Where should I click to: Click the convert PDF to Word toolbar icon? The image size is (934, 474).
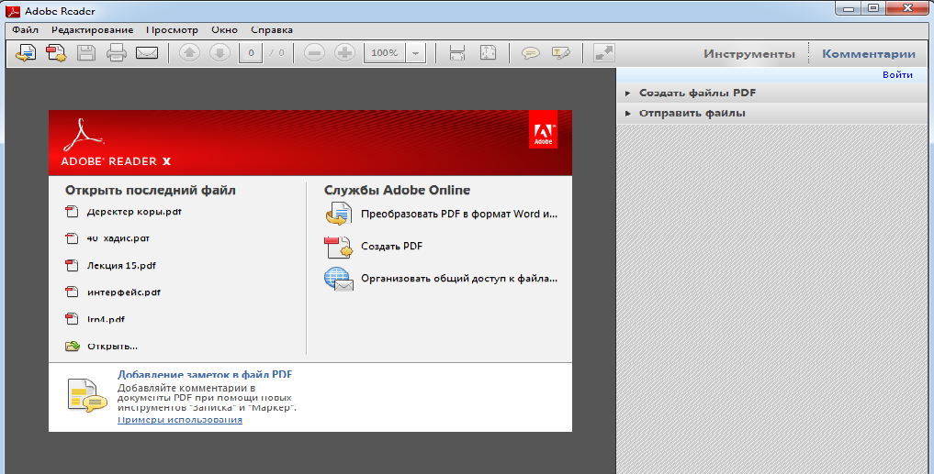coord(26,53)
